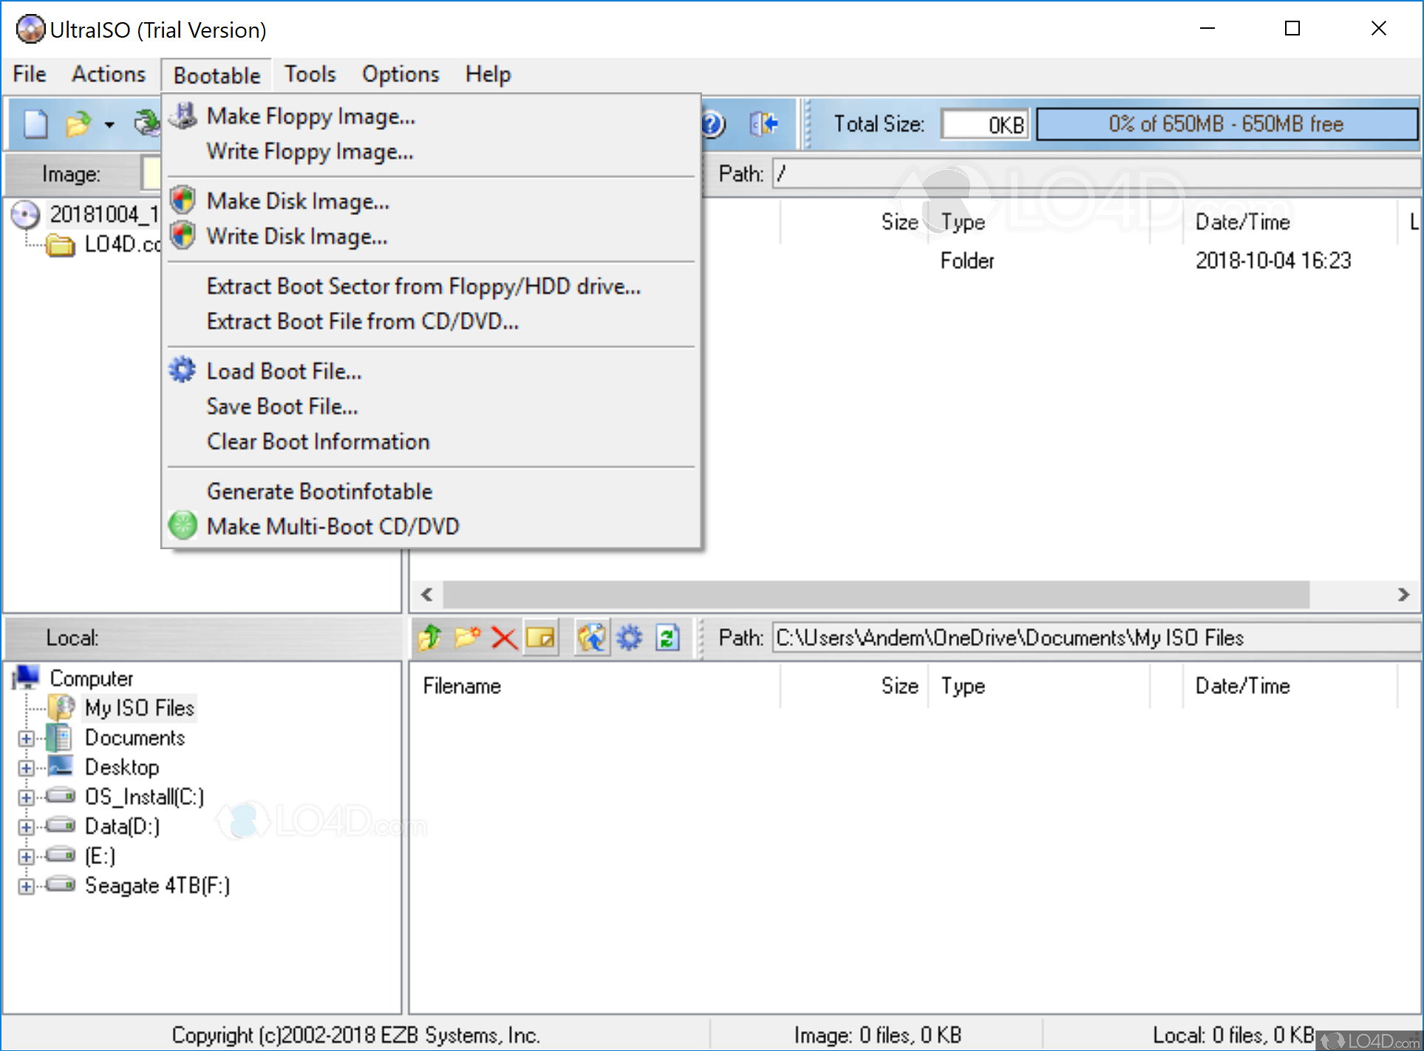Screen dimensions: 1424x1051
Task: Sort local list by Filename column header
Action: pyautogui.click(x=596, y=686)
